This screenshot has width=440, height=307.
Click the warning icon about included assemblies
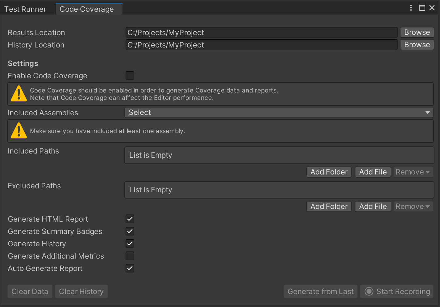pyautogui.click(x=19, y=131)
